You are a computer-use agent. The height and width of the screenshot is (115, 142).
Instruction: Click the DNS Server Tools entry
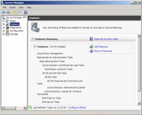point(51,102)
